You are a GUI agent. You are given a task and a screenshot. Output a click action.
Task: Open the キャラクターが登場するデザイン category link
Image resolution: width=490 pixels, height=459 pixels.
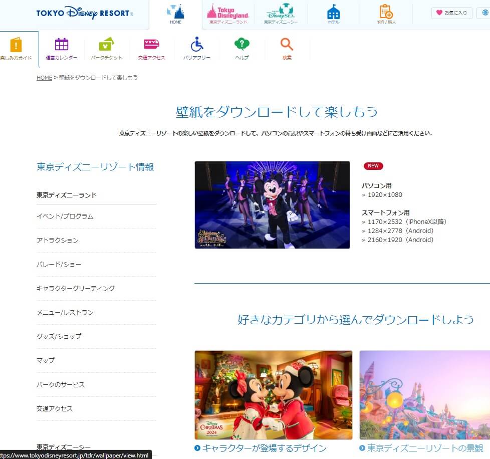tap(265, 448)
